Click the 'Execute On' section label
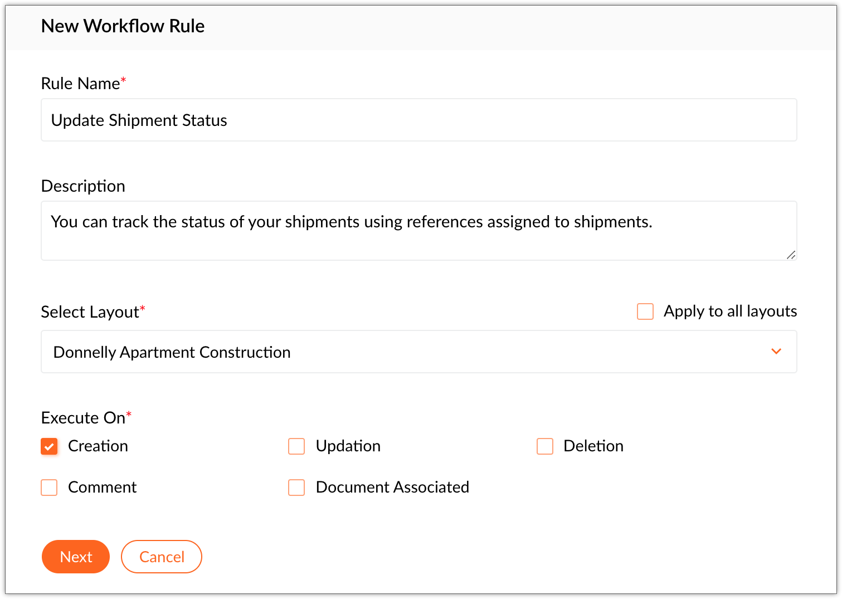The height and width of the screenshot is (599, 842). (83, 418)
